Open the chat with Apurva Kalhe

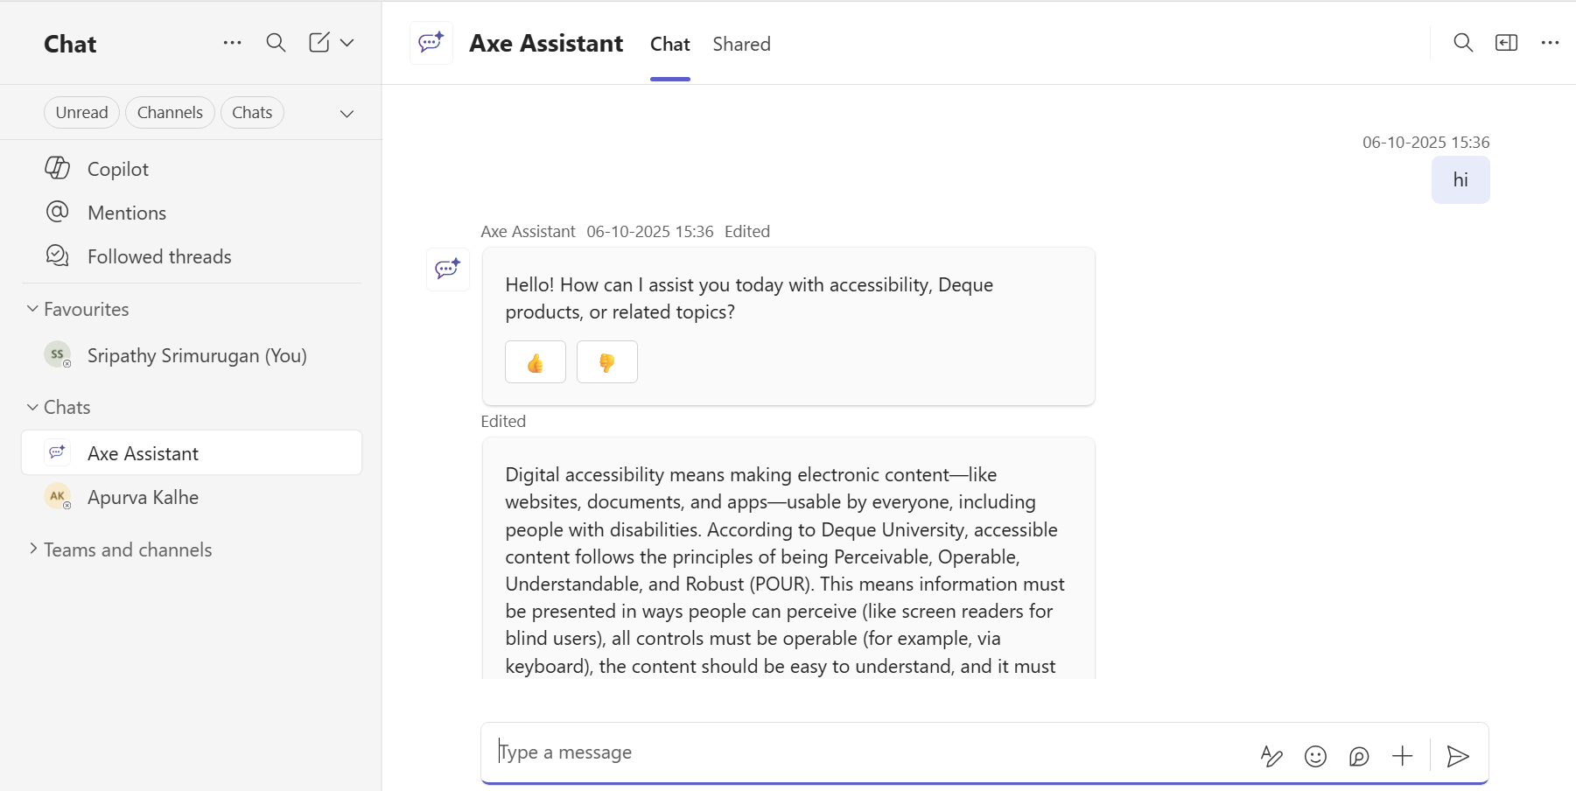(x=143, y=496)
